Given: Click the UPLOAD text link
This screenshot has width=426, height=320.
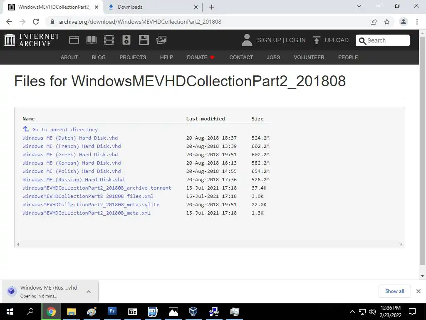Looking at the screenshot, I should click(x=337, y=40).
